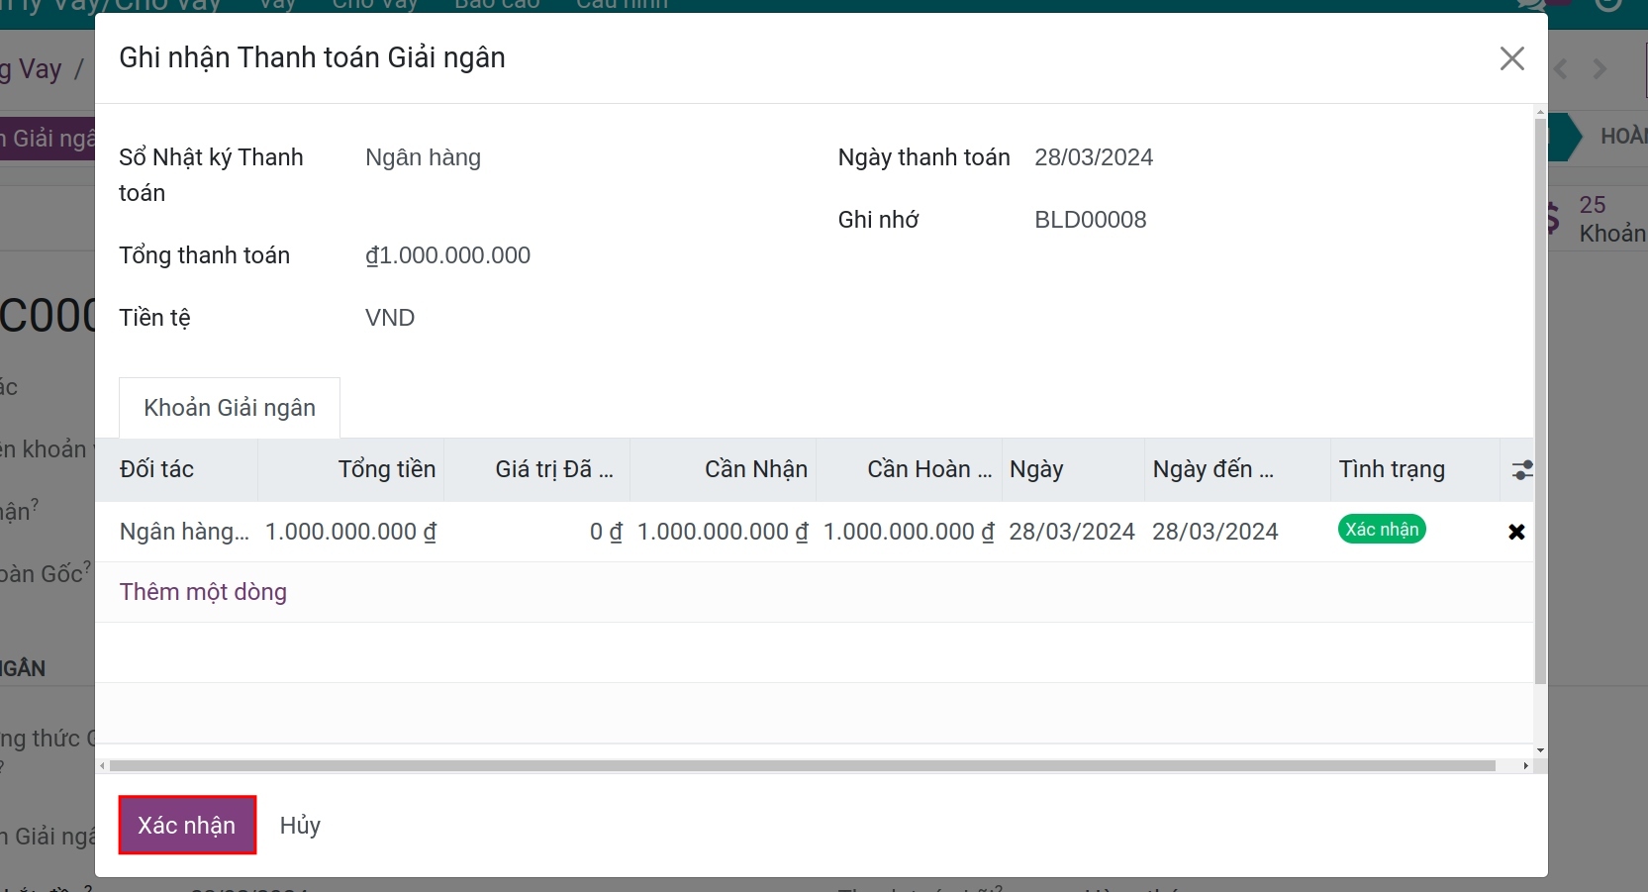Viewport: 1648px width, 892px height.
Task: Edit Tổng thanh toán amount field
Action: point(447,255)
